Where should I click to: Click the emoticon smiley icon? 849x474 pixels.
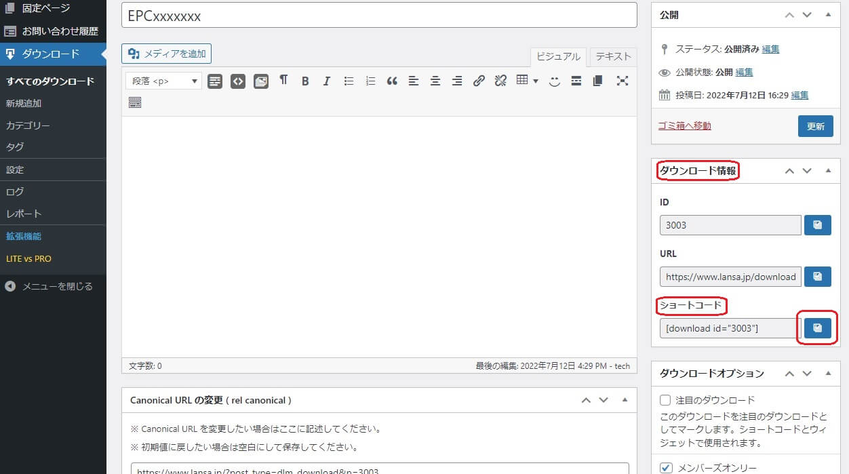tap(555, 81)
